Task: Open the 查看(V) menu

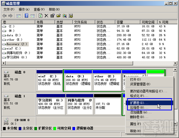Action: click(x=39, y=10)
